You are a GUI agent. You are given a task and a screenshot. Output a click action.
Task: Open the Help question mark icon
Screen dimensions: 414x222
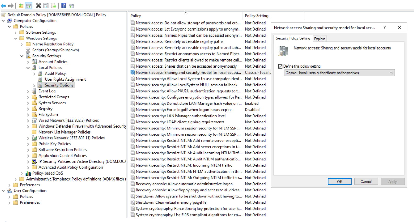(x=64, y=6)
